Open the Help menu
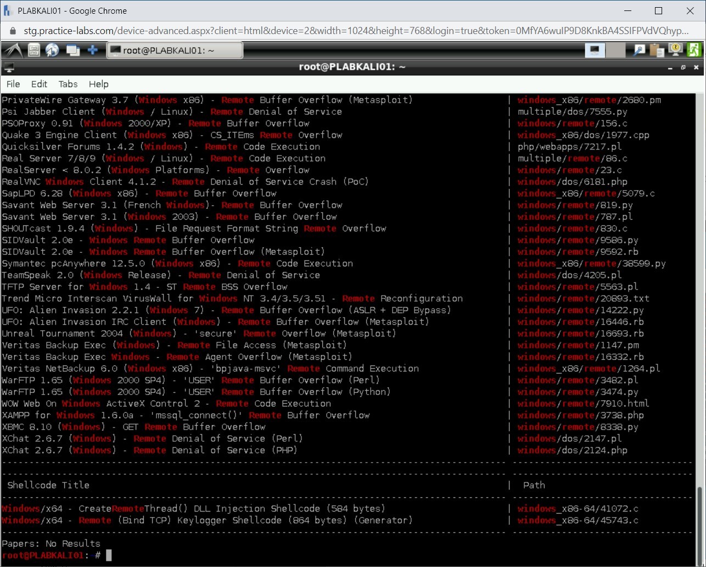 pos(99,84)
